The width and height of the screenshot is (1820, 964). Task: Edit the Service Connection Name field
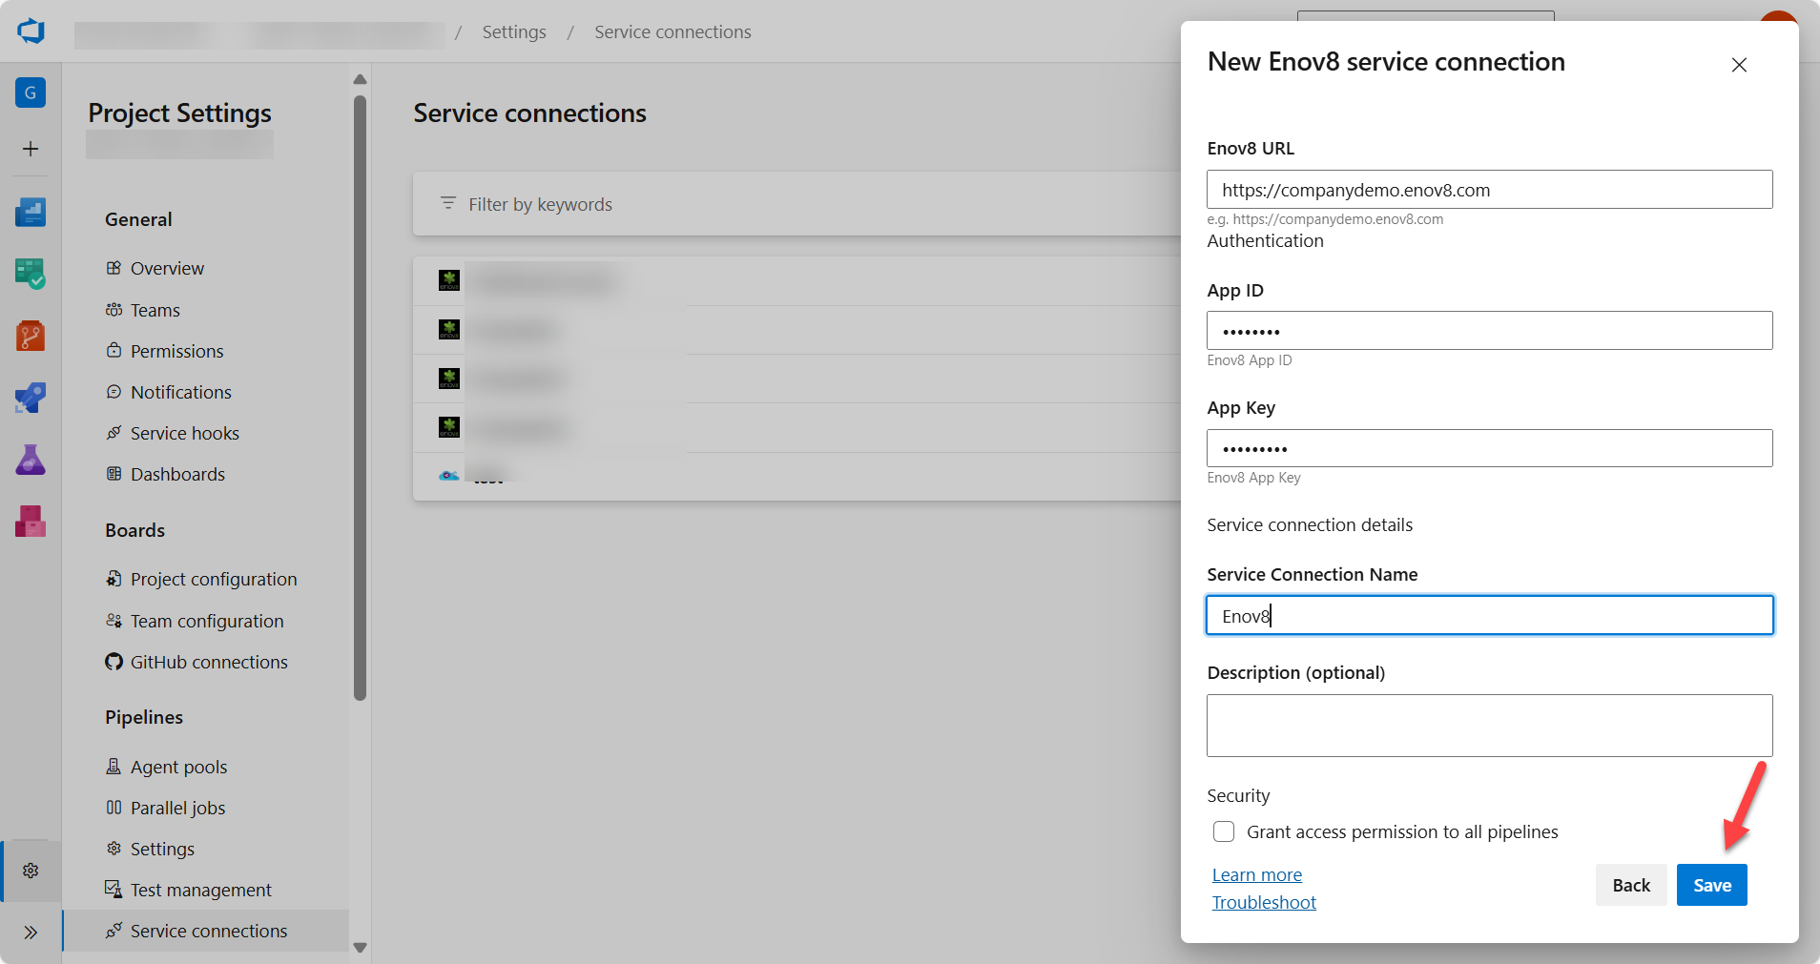(x=1489, y=616)
